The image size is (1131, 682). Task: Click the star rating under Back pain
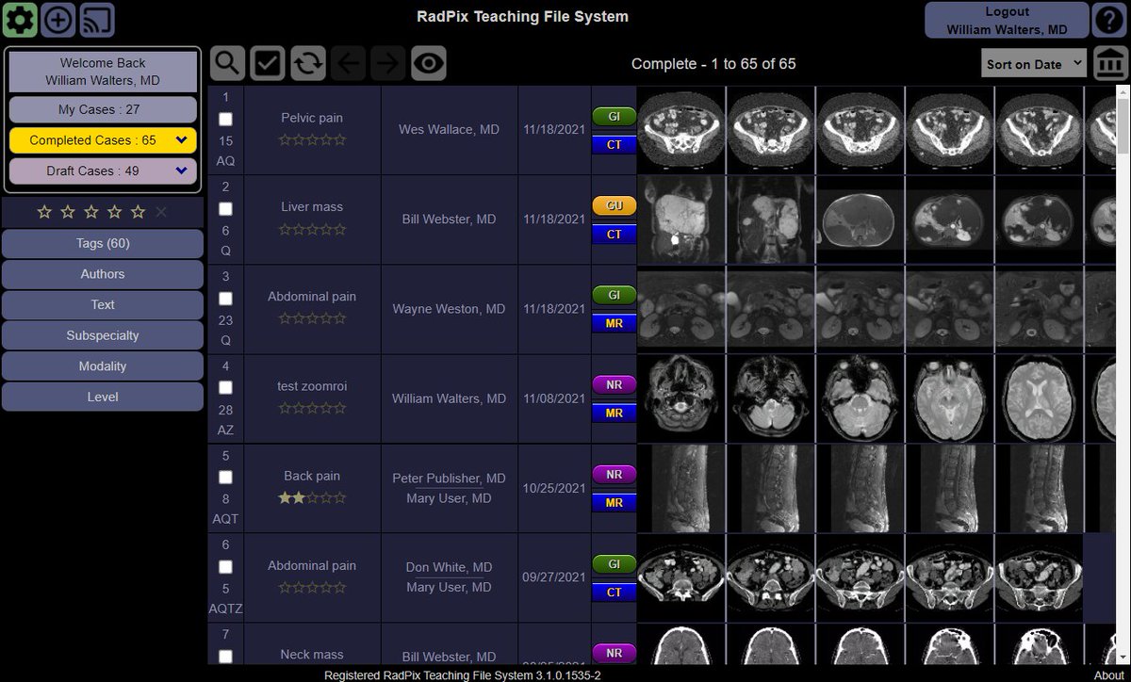pos(312,497)
